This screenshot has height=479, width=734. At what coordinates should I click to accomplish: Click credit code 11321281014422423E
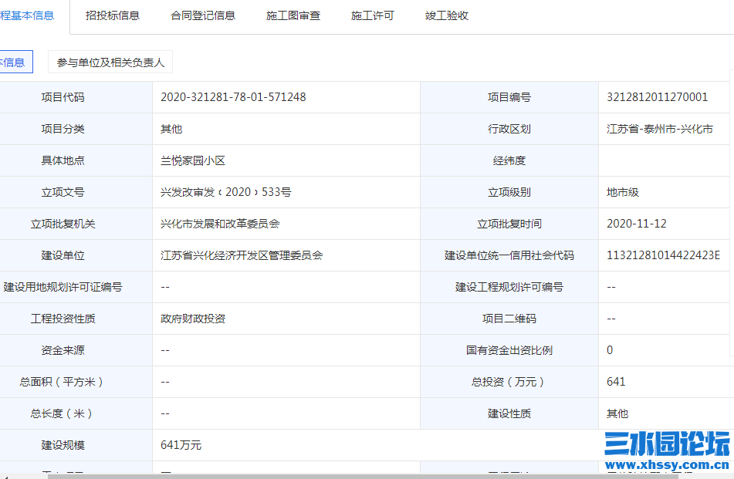pos(663,255)
